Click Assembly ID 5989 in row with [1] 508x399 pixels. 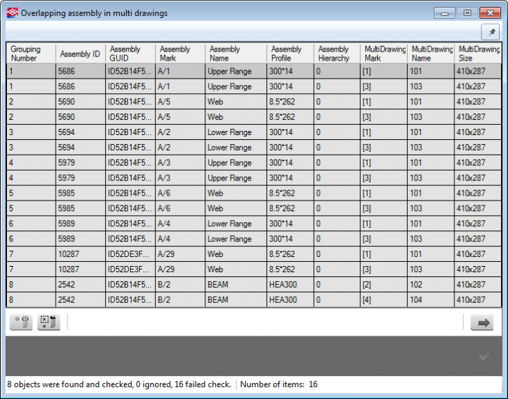pos(81,224)
